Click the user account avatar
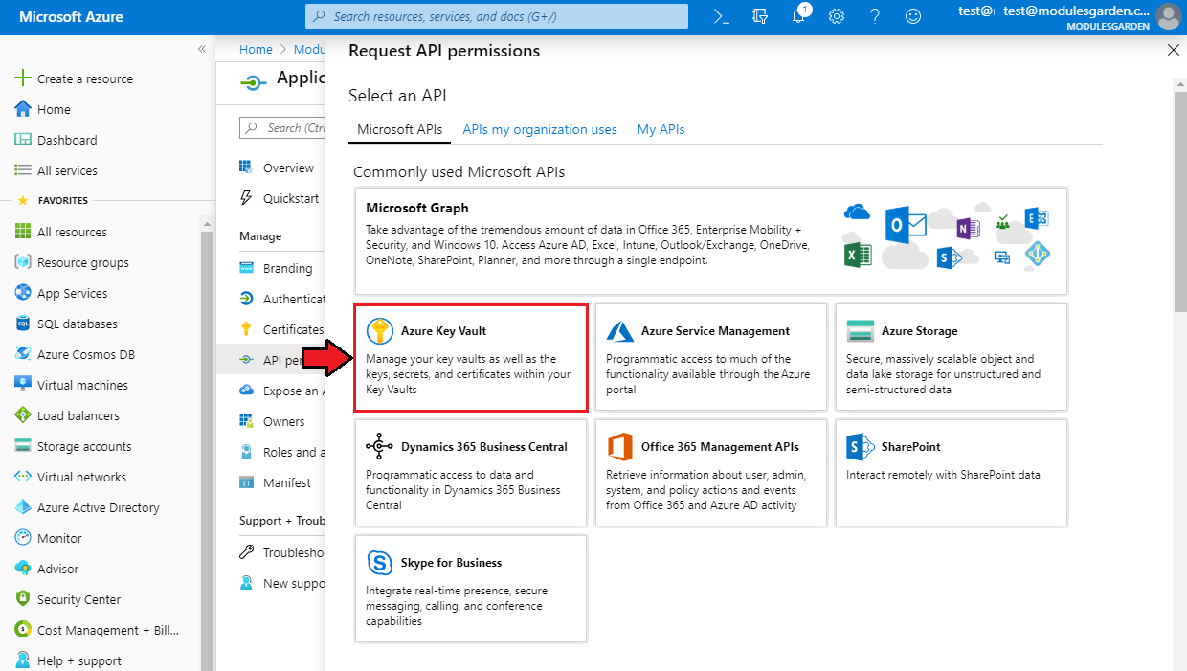 1169,16
